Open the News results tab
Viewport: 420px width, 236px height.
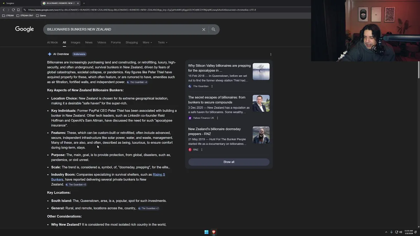click(x=89, y=42)
